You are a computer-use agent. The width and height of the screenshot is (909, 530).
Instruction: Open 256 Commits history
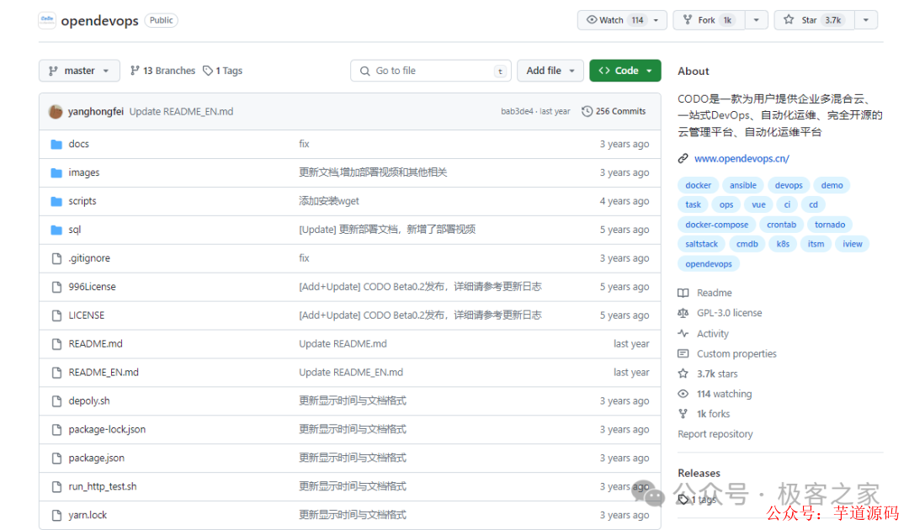click(x=614, y=111)
